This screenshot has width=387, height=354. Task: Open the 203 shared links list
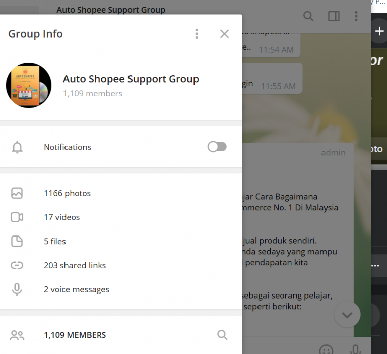tap(121, 265)
